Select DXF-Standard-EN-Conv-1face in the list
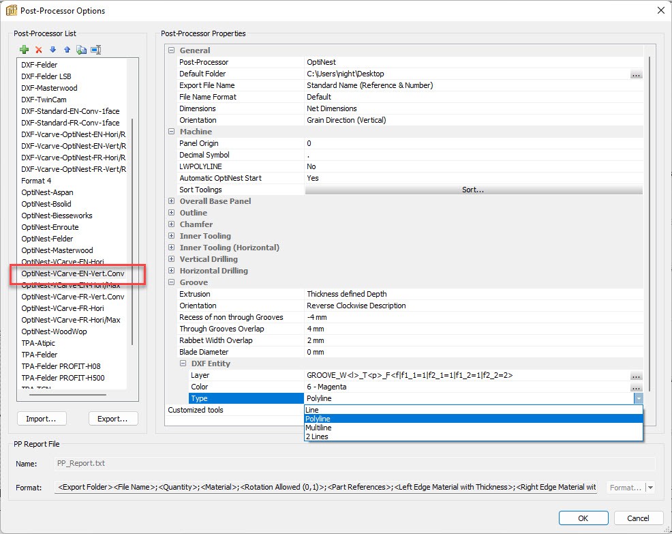Viewport: 672px width, 534px height. [x=70, y=111]
